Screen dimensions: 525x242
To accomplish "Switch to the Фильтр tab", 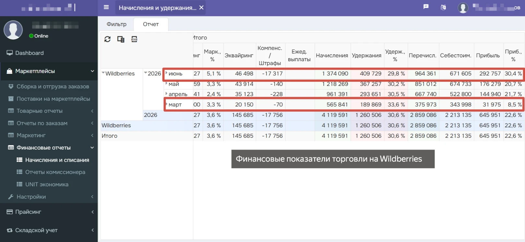I will [117, 24].
